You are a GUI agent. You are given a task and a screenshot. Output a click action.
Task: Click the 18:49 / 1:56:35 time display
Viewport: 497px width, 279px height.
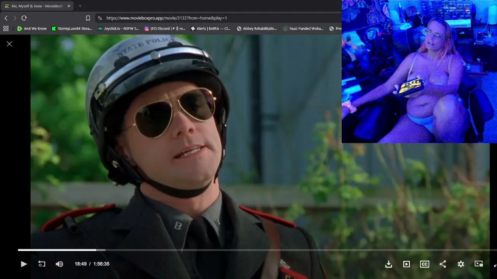click(x=92, y=264)
